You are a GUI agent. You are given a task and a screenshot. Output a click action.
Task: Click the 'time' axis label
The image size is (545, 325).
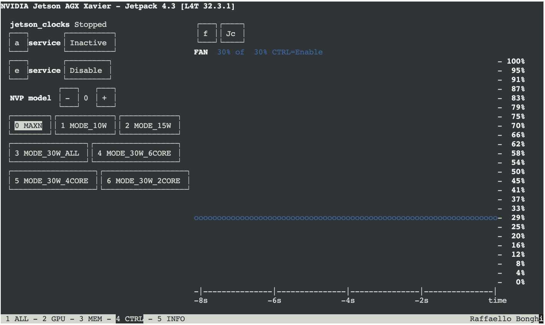click(x=497, y=300)
